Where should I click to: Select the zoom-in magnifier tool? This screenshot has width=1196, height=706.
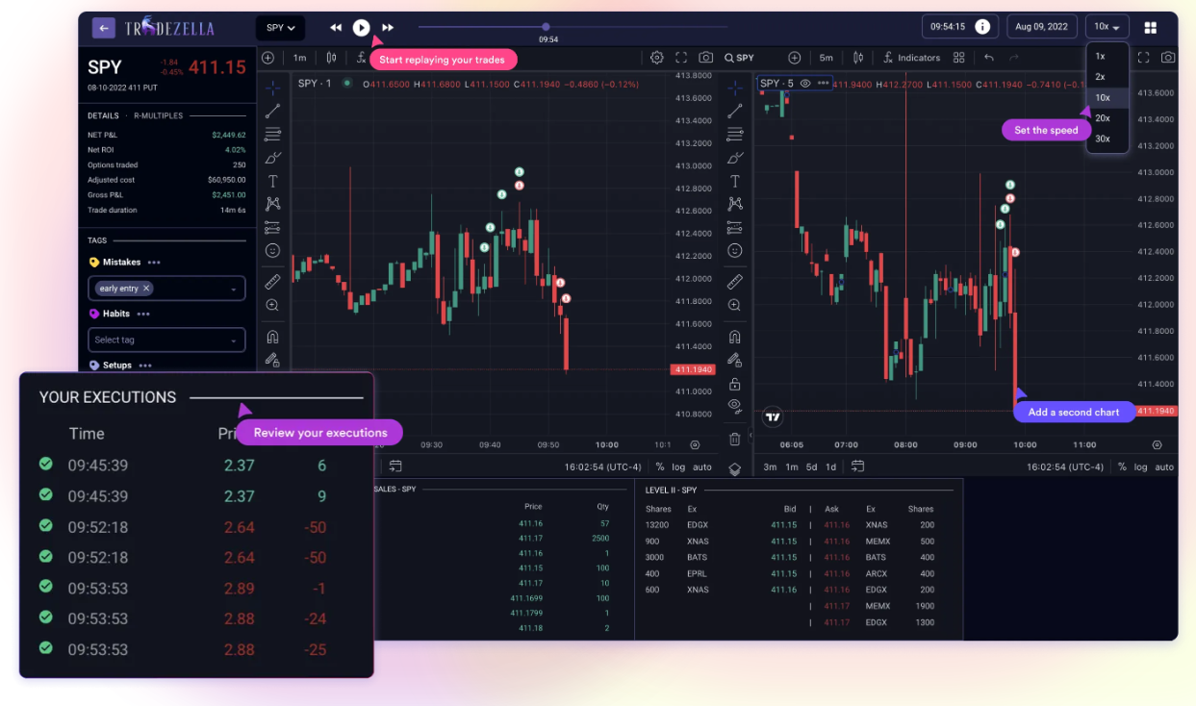pyautogui.click(x=272, y=304)
